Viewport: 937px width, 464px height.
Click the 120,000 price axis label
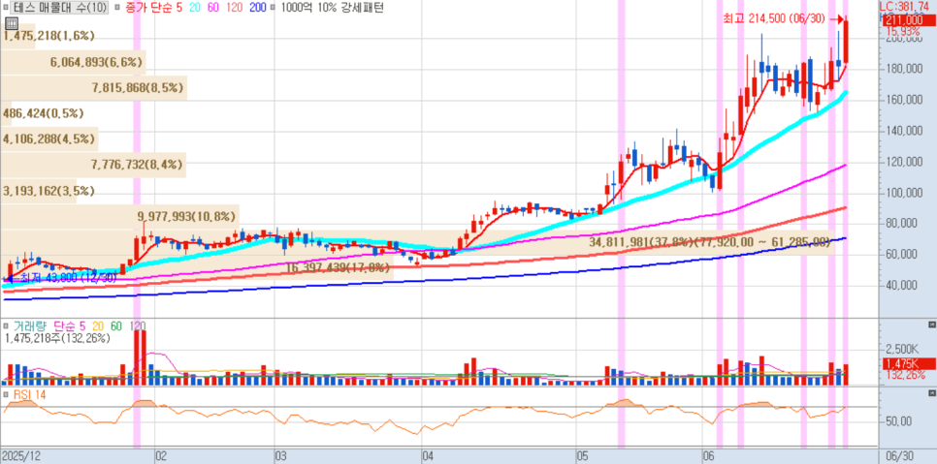(x=905, y=162)
